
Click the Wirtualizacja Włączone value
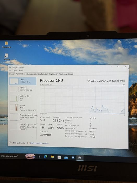tap(93, 129)
